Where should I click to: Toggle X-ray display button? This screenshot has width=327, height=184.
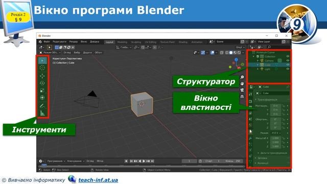222,53
